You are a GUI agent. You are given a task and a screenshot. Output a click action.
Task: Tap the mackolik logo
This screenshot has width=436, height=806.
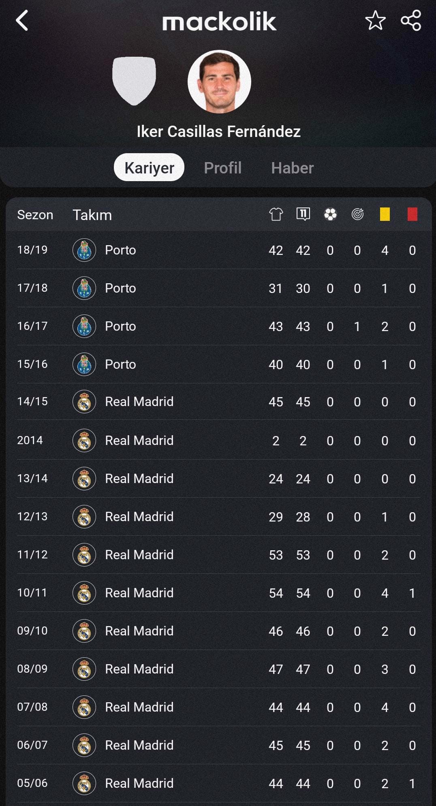219,22
